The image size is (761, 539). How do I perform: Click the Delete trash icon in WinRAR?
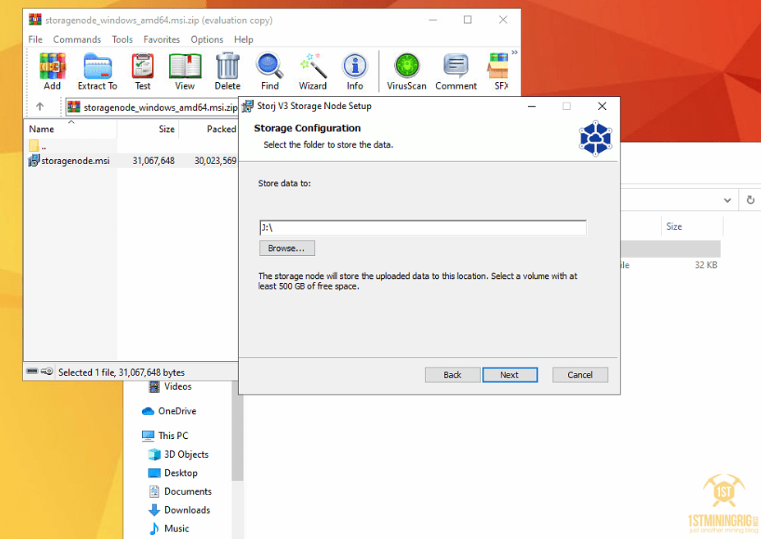pyautogui.click(x=227, y=71)
